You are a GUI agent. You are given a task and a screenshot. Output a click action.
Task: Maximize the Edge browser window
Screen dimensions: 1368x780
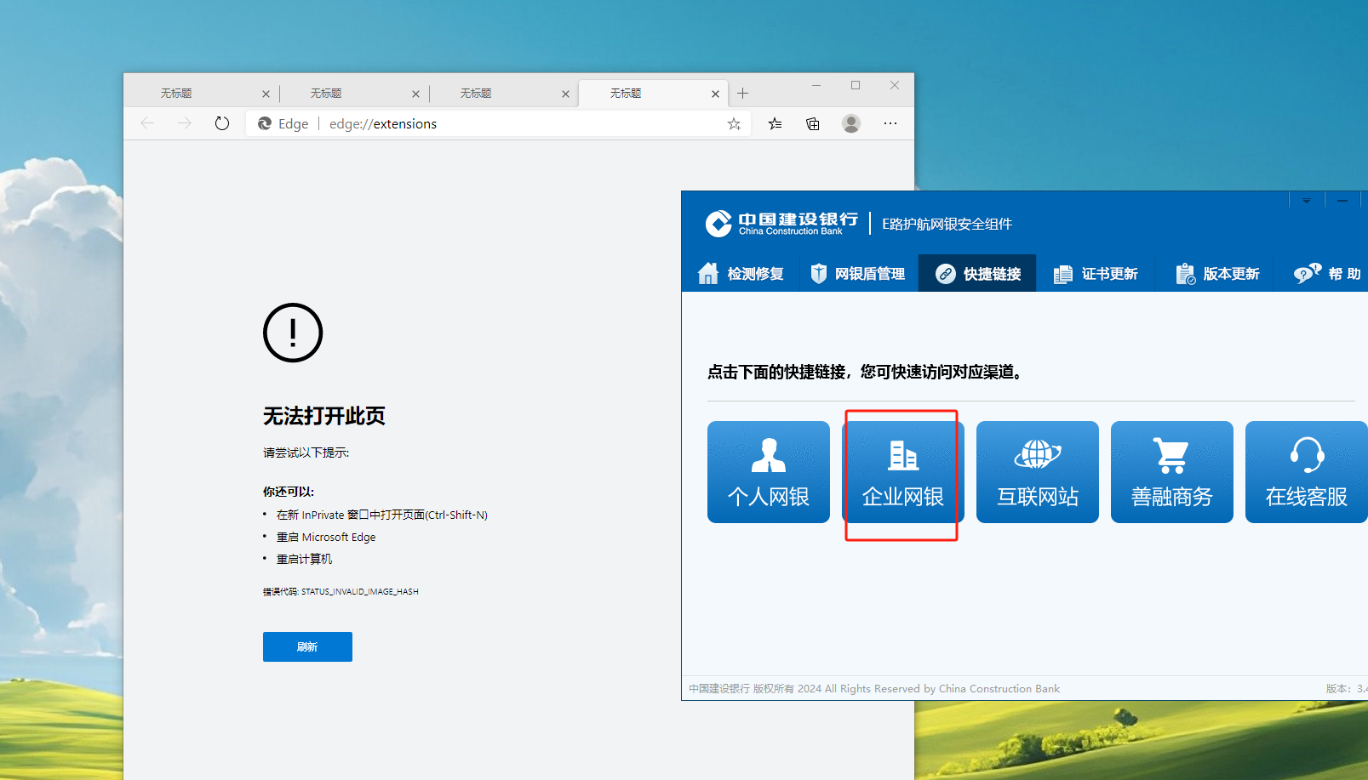tap(856, 85)
